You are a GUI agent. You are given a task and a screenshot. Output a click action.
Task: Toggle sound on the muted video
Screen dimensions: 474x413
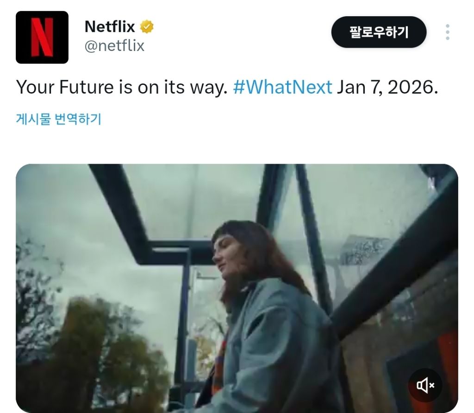pyautogui.click(x=425, y=385)
